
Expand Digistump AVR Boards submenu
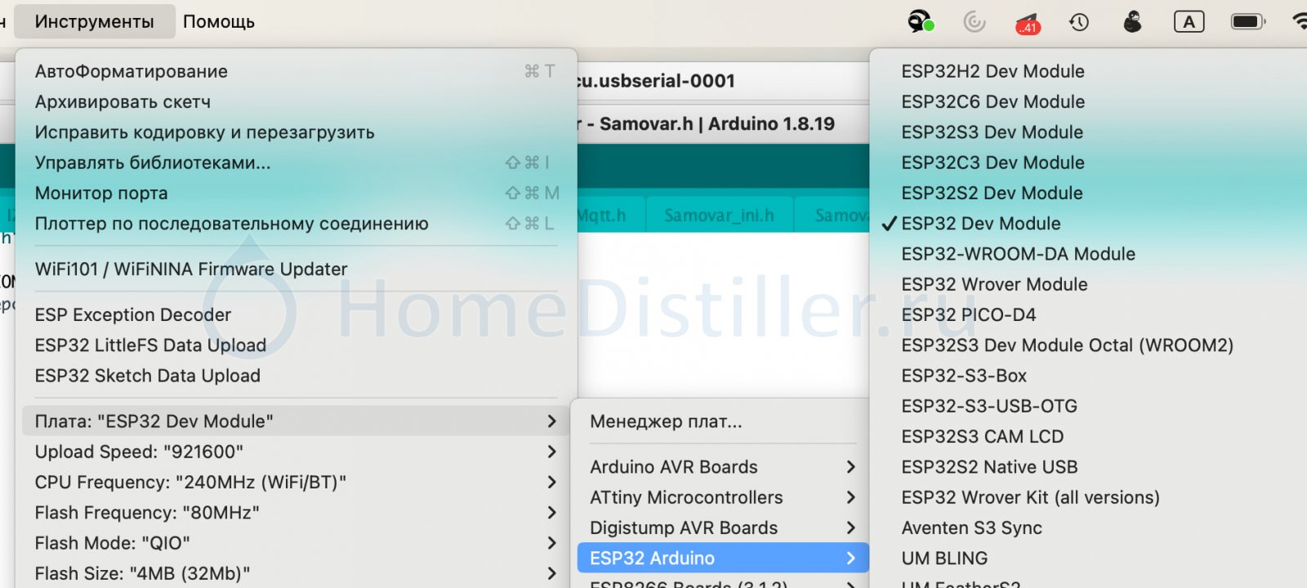(x=723, y=528)
